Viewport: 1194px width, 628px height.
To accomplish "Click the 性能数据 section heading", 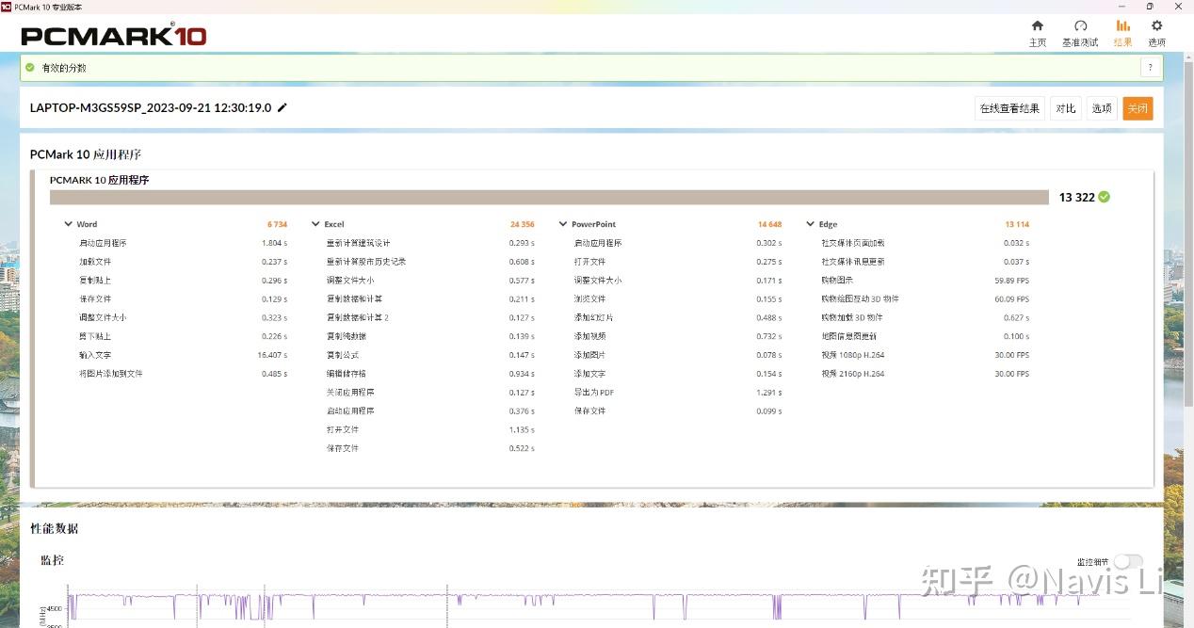I will tap(55, 528).
